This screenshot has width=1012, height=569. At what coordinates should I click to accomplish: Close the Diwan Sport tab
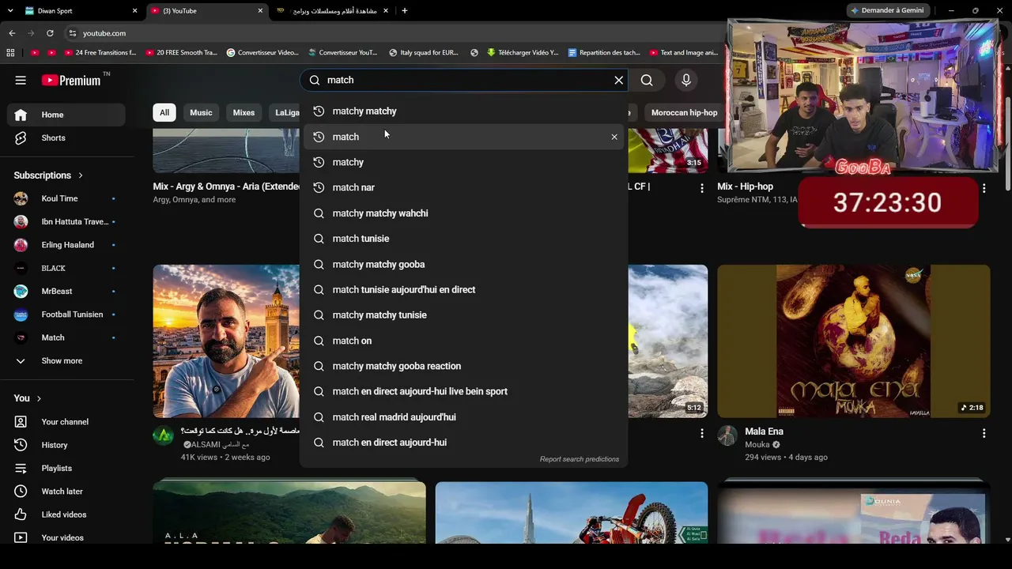coord(135,11)
